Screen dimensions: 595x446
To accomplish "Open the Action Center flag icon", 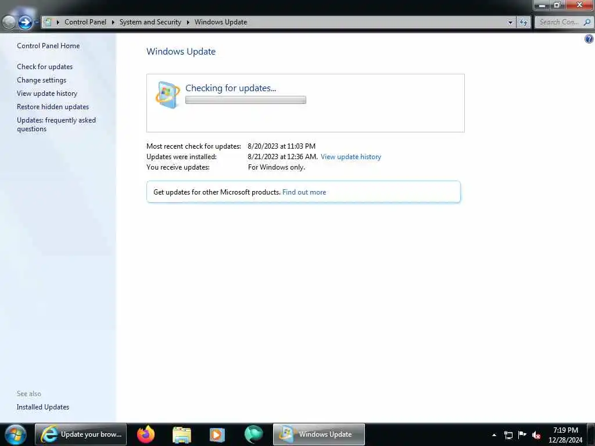I will point(522,434).
